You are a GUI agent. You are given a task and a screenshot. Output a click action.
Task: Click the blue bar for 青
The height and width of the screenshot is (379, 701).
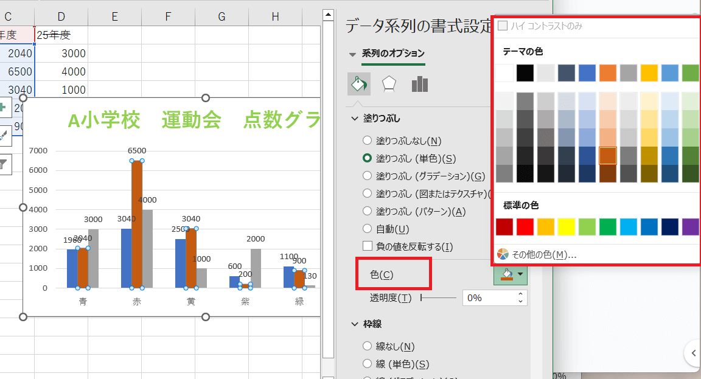pyautogui.click(x=72, y=268)
